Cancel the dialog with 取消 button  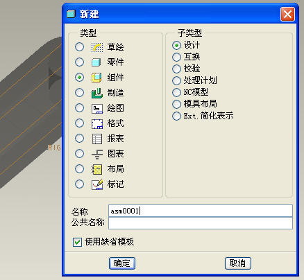tap(238, 263)
